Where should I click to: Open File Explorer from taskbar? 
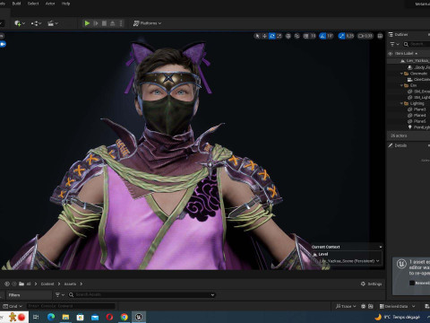(x=65, y=317)
